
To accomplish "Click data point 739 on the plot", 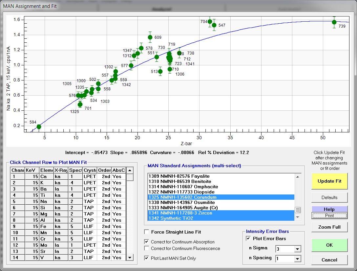I will click(334, 22).
